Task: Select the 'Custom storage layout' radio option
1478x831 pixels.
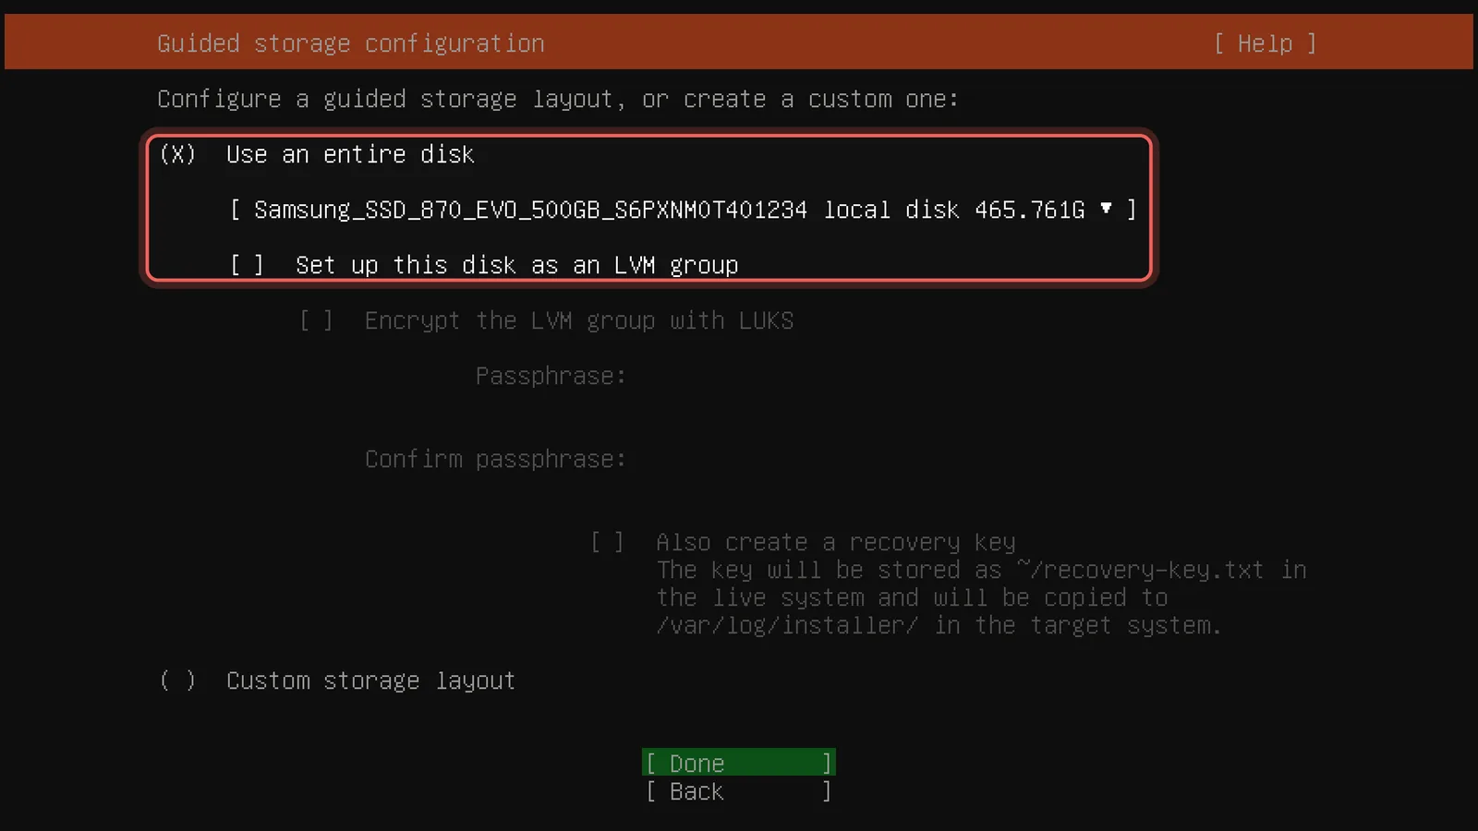Action: point(177,680)
